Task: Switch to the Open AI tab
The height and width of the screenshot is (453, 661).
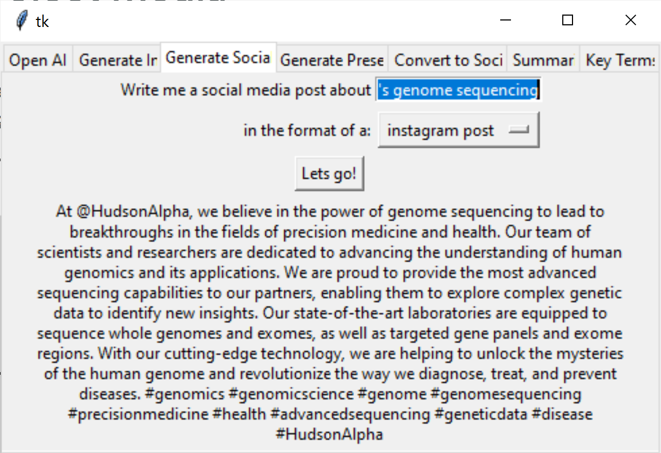Action: point(38,60)
